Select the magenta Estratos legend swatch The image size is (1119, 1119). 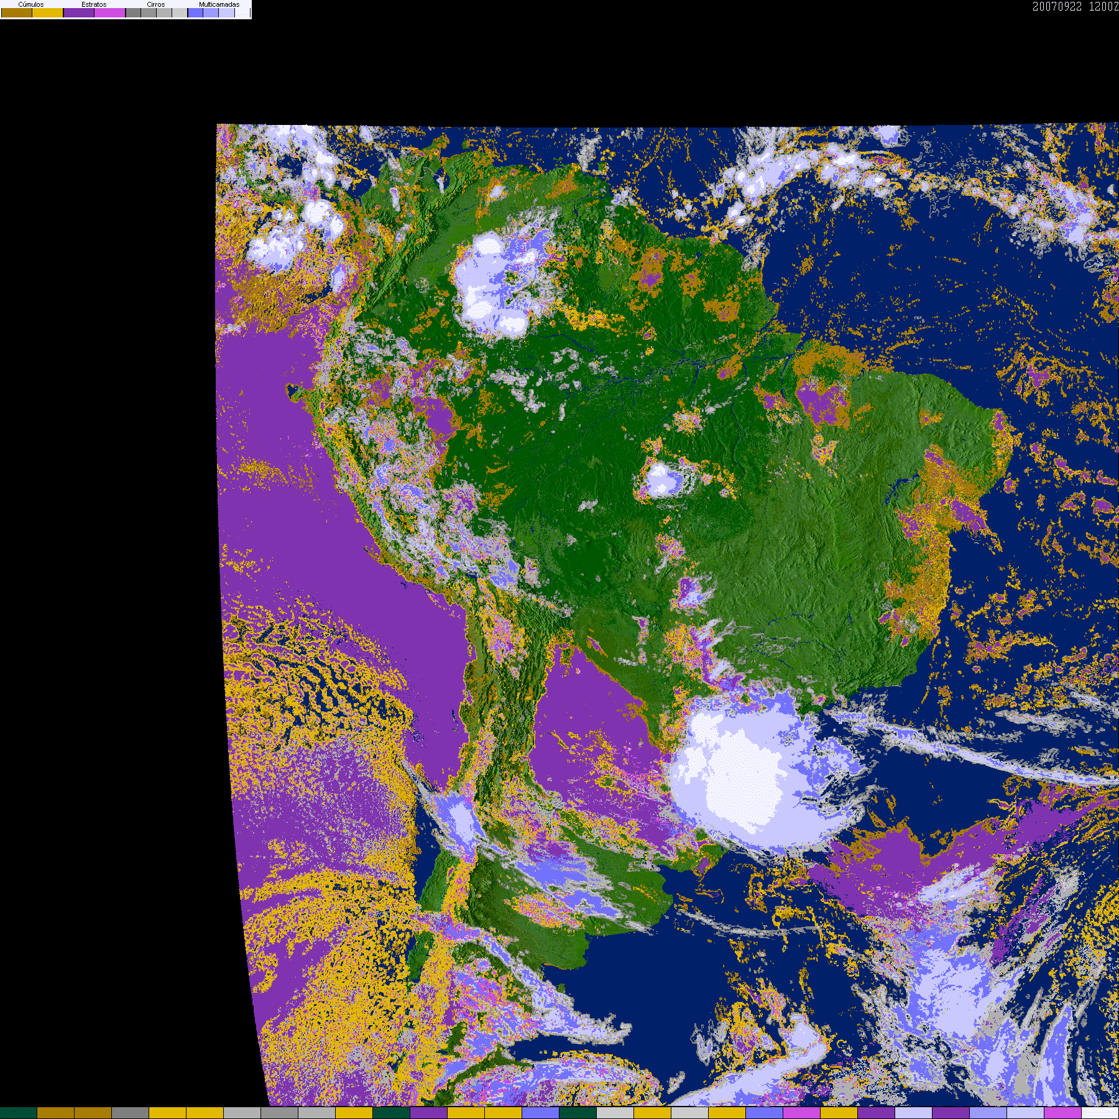click(110, 12)
